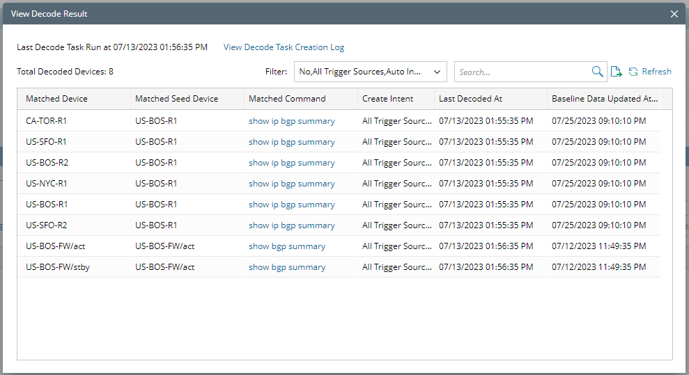Sort by Matched Seed Device column

pos(187,99)
